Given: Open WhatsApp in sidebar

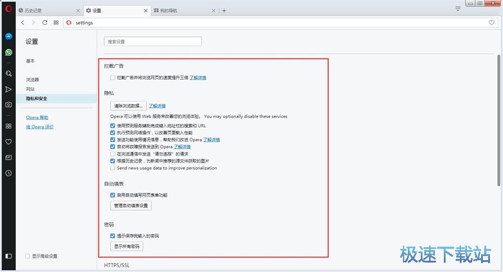Looking at the screenshot, I should pyautogui.click(x=9, y=52).
